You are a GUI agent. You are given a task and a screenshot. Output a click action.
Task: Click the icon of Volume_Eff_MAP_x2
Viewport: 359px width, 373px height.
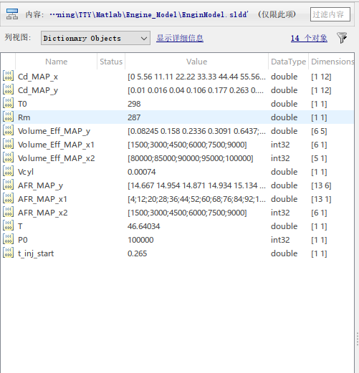tap(8, 158)
